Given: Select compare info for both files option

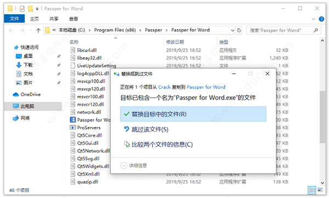Looking at the screenshot, I should coord(158,144).
